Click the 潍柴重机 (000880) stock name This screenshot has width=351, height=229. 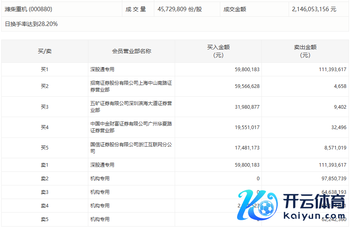tap(28, 9)
